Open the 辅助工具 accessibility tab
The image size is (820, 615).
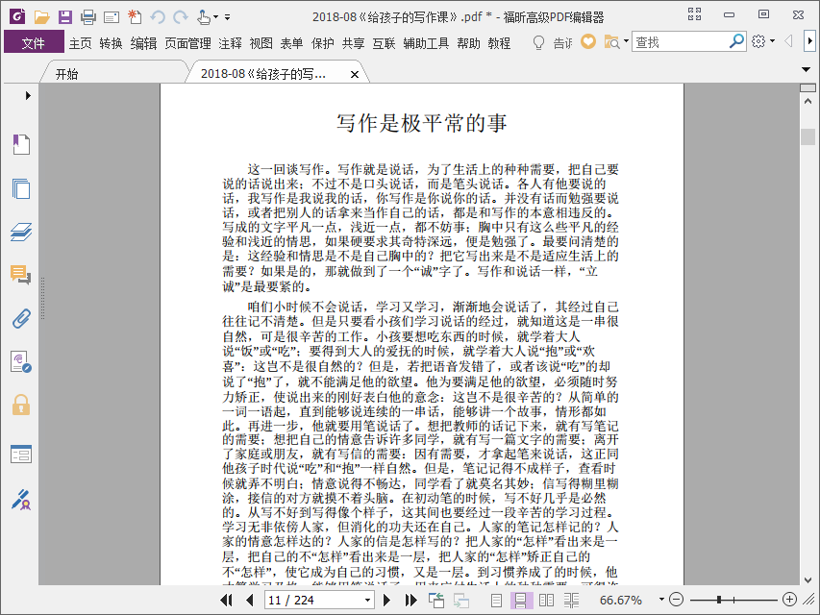tap(426, 43)
